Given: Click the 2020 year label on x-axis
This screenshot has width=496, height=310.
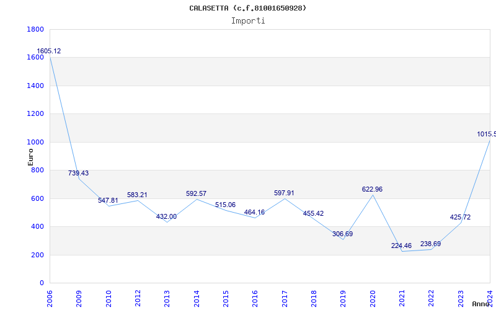Looking at the screenshot, I should pyautogui.click(x=373, y=296).
